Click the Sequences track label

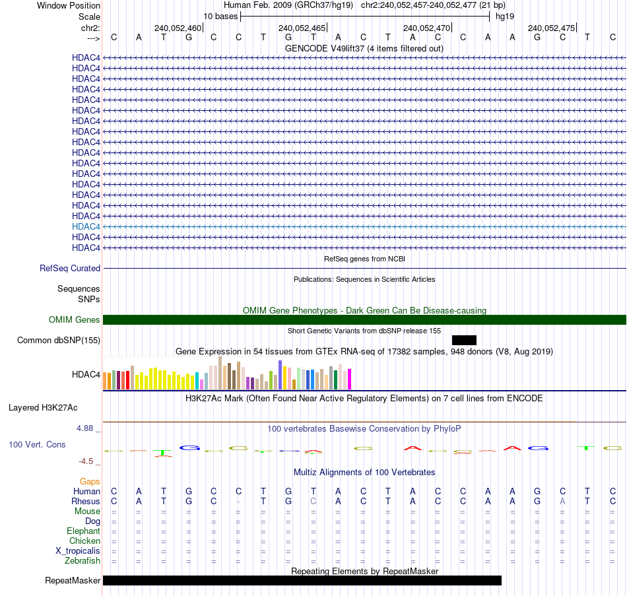click(x=79, y=289)
